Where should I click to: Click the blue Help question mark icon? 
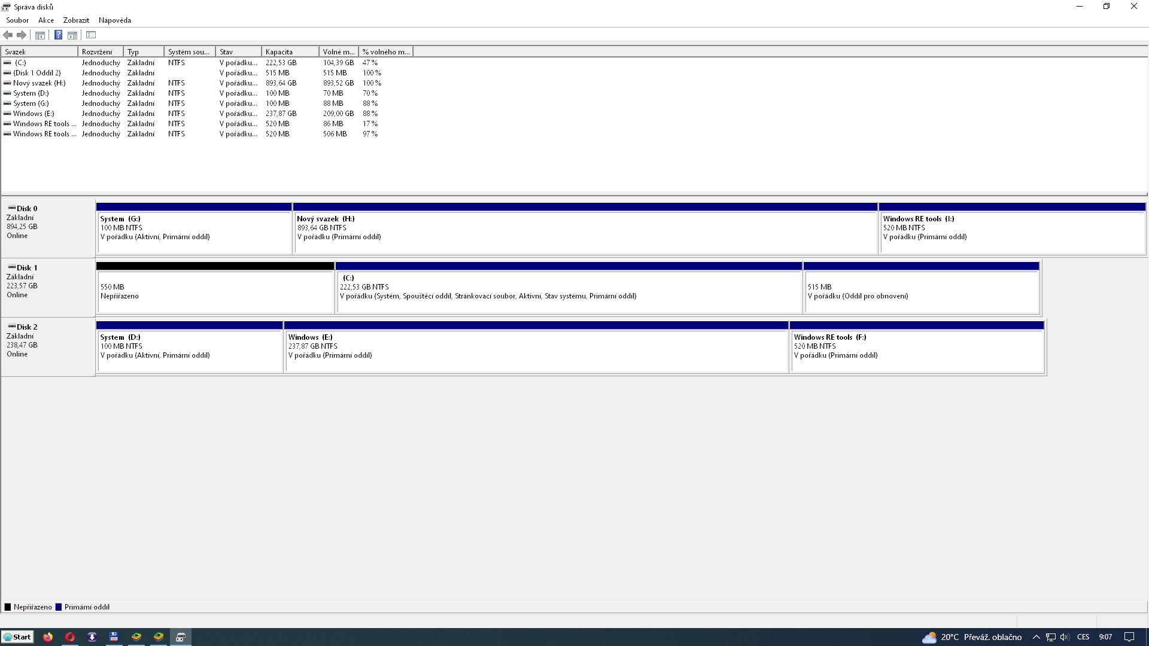58,35
